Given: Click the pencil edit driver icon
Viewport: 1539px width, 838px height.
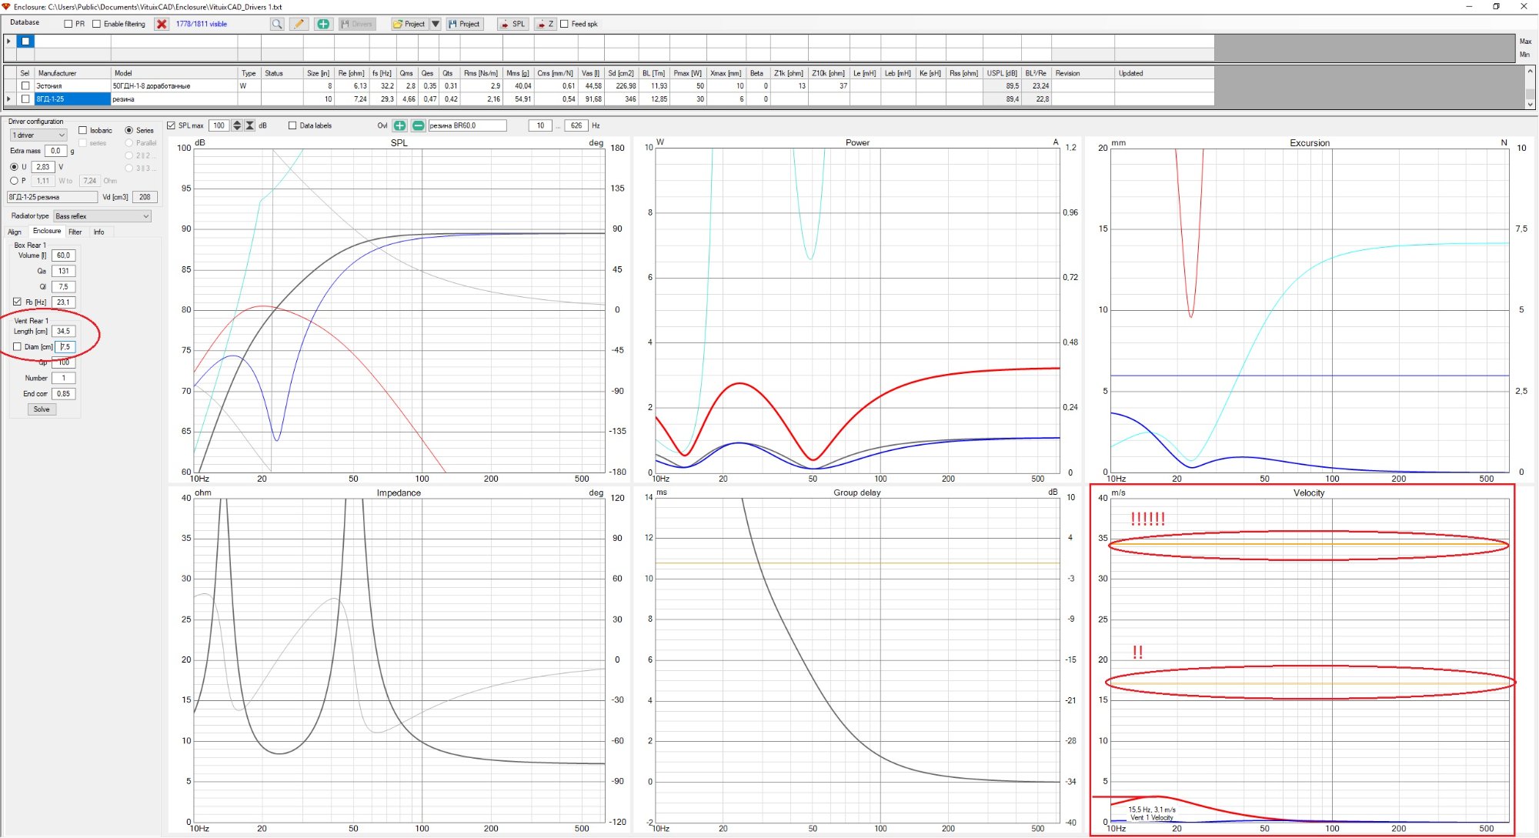Looking at the screenshot, I should [299, 24].
